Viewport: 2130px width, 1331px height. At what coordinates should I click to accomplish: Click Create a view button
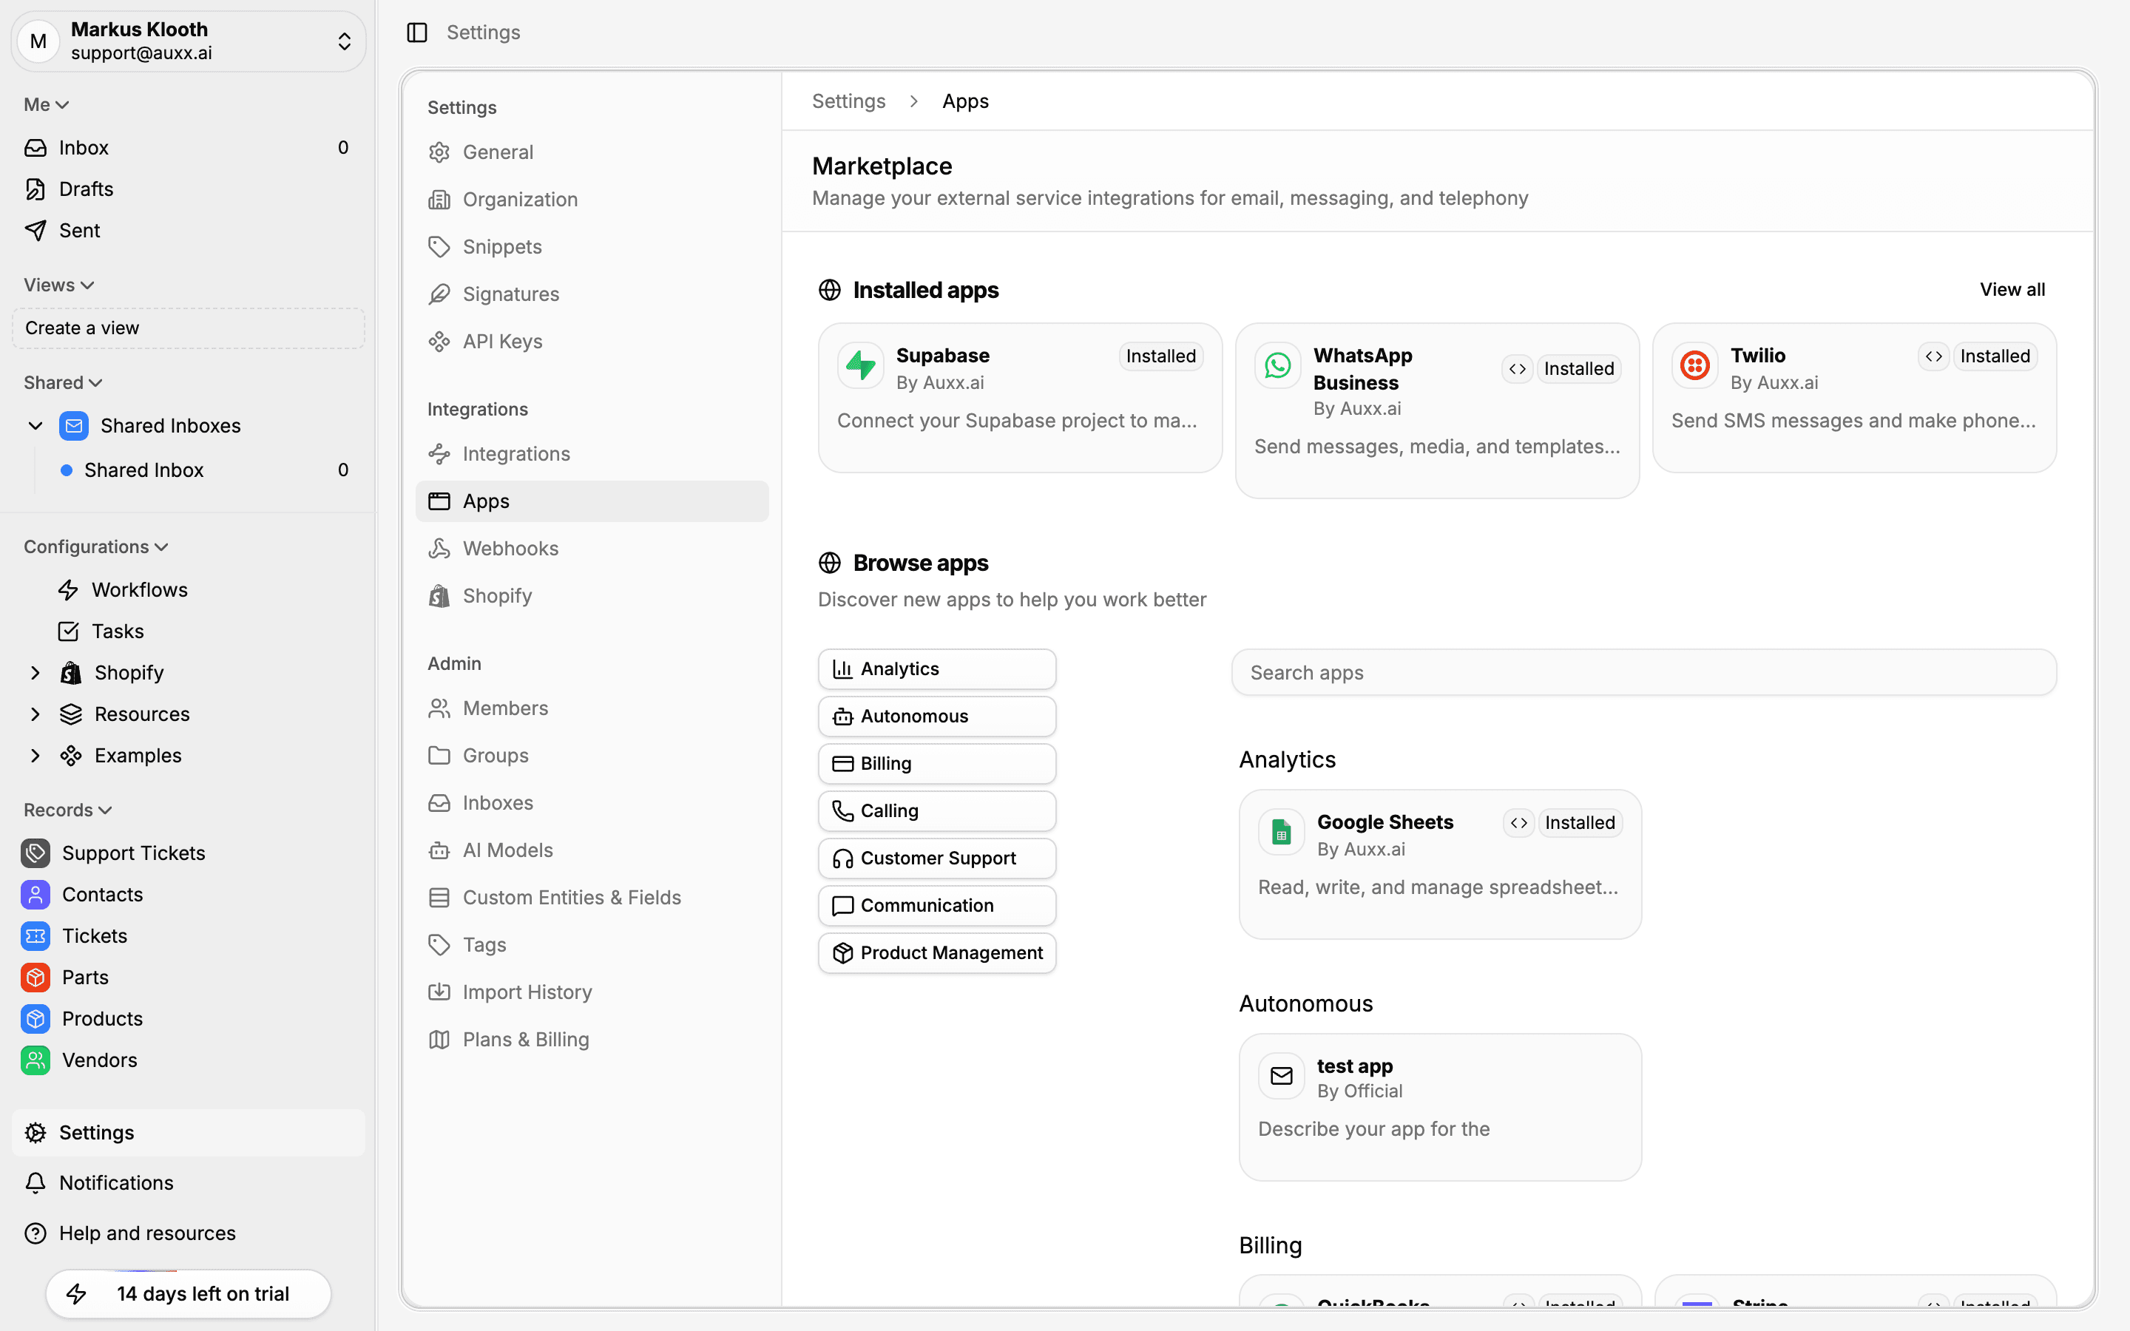pyautogui.click(x=187, y=328)
